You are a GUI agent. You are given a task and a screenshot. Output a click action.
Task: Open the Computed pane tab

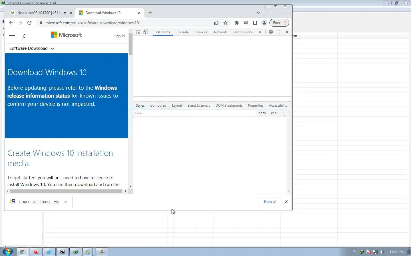(x=158, y=106)
